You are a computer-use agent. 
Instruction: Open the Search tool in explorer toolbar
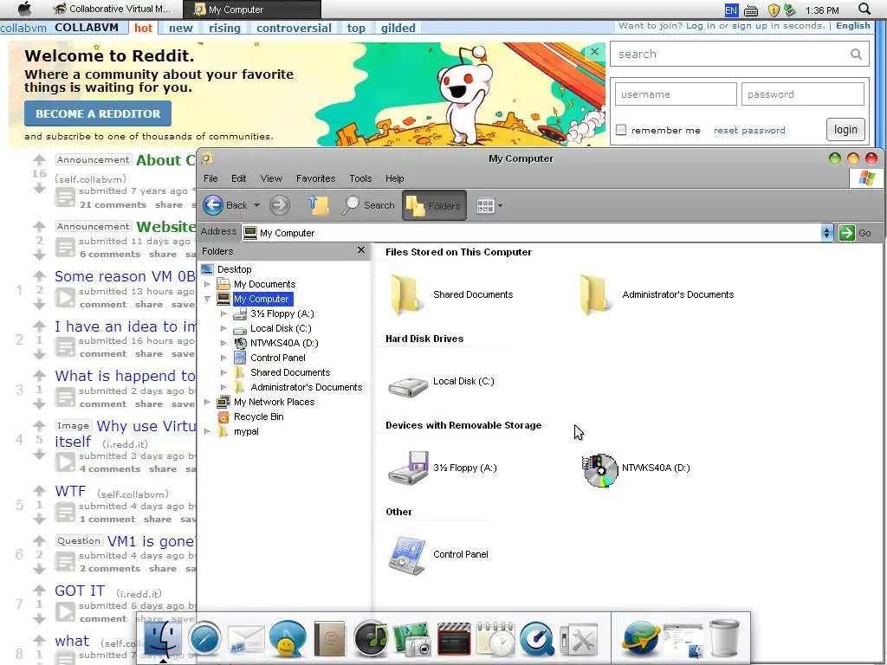pyautogui.click(x=368, y=205)
